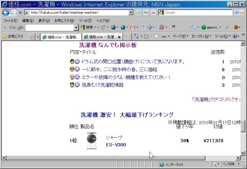Image resolution: width=247 pixels, height=169 pixels.
Task: Expand more Google Toolbar buttons chevron
Action: [174, 26]
